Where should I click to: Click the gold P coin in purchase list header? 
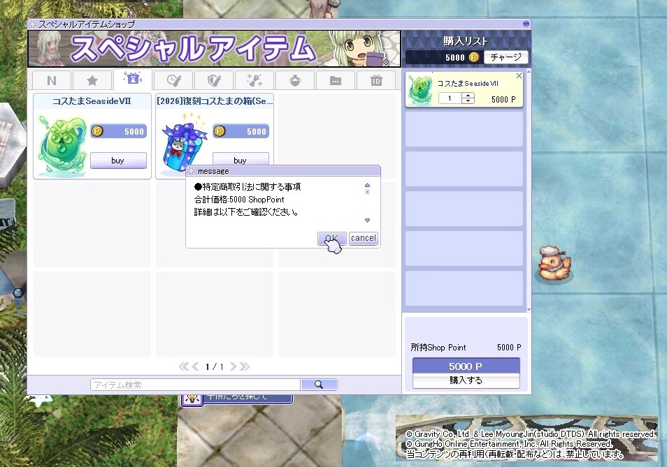coord(473,57)
